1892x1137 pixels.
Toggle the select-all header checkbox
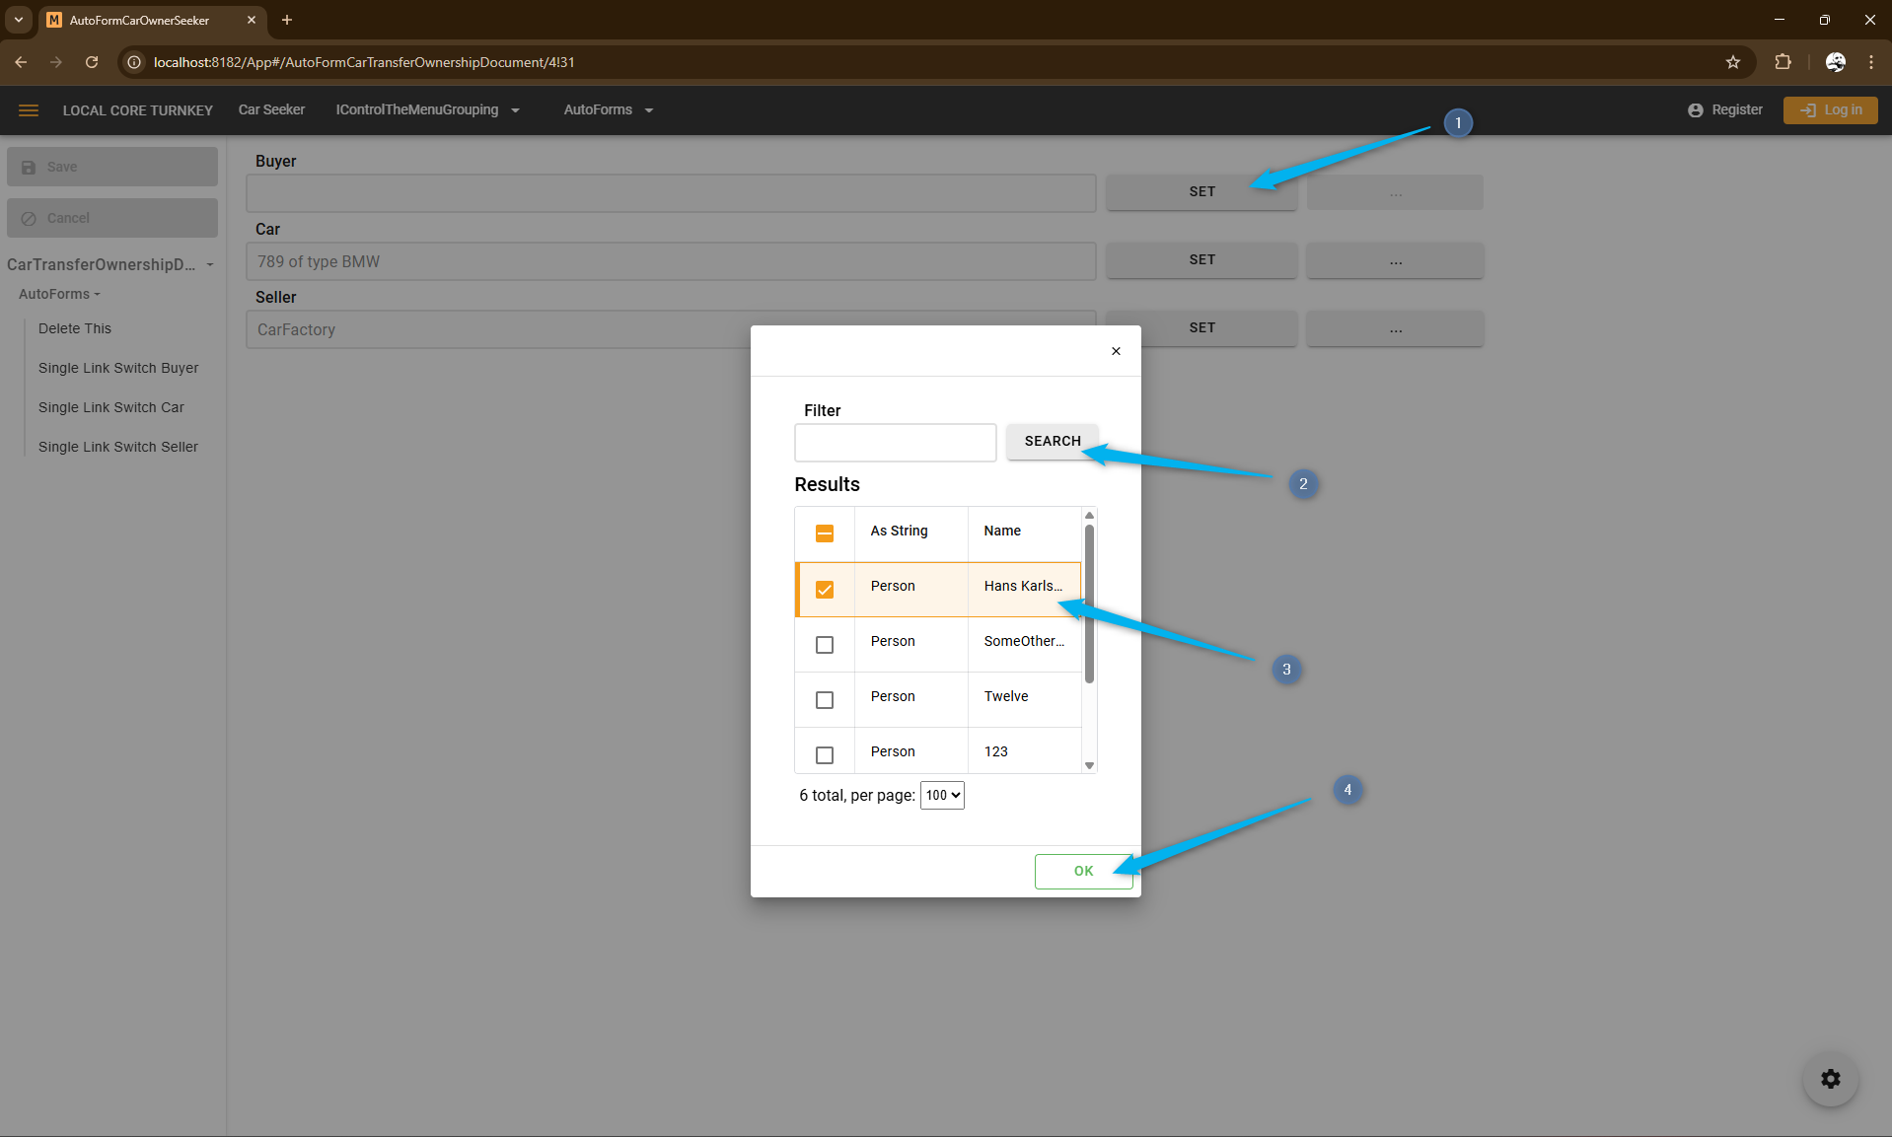825,533
